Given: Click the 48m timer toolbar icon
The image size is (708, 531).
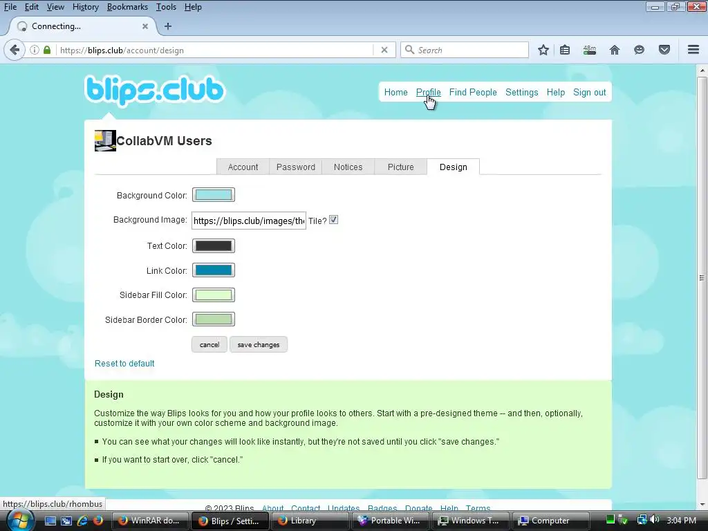Looking at the screenshot, I should tap(589, 50).
